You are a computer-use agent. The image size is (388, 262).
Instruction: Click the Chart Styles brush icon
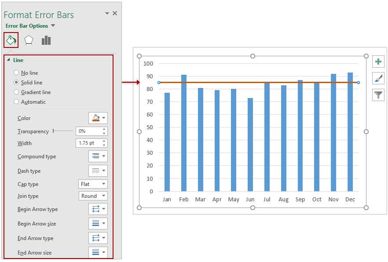[x=378, y=78]
